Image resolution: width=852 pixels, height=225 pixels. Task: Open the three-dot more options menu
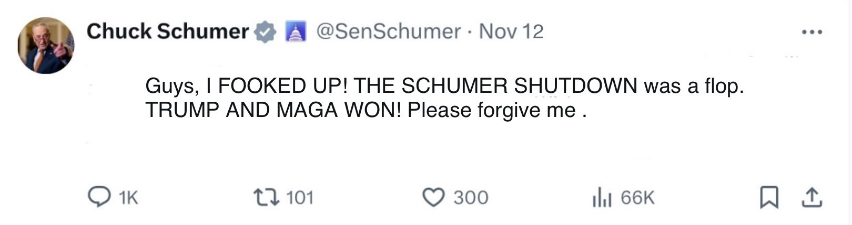[812, 32]
